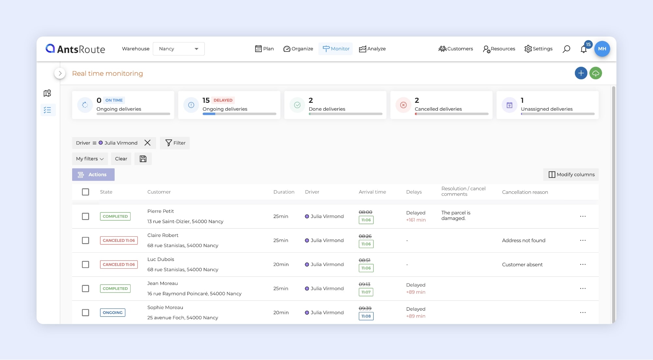653x360 pixels.
Task: Remove the Julia Virmond driver filter
Action: tap(148, 143)
